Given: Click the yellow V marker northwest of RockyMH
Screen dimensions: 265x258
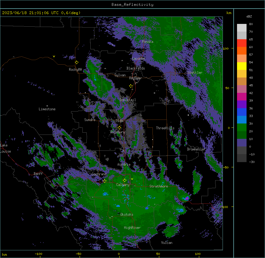Looking at the screenshot, I should point(54,56).
